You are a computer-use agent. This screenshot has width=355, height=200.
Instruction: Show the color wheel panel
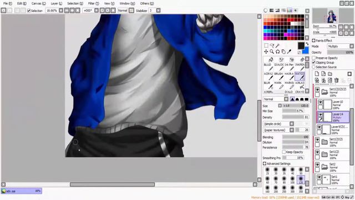click(266, 11)
